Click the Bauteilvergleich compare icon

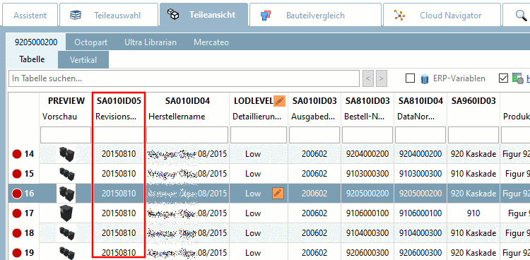click(266, 16)
